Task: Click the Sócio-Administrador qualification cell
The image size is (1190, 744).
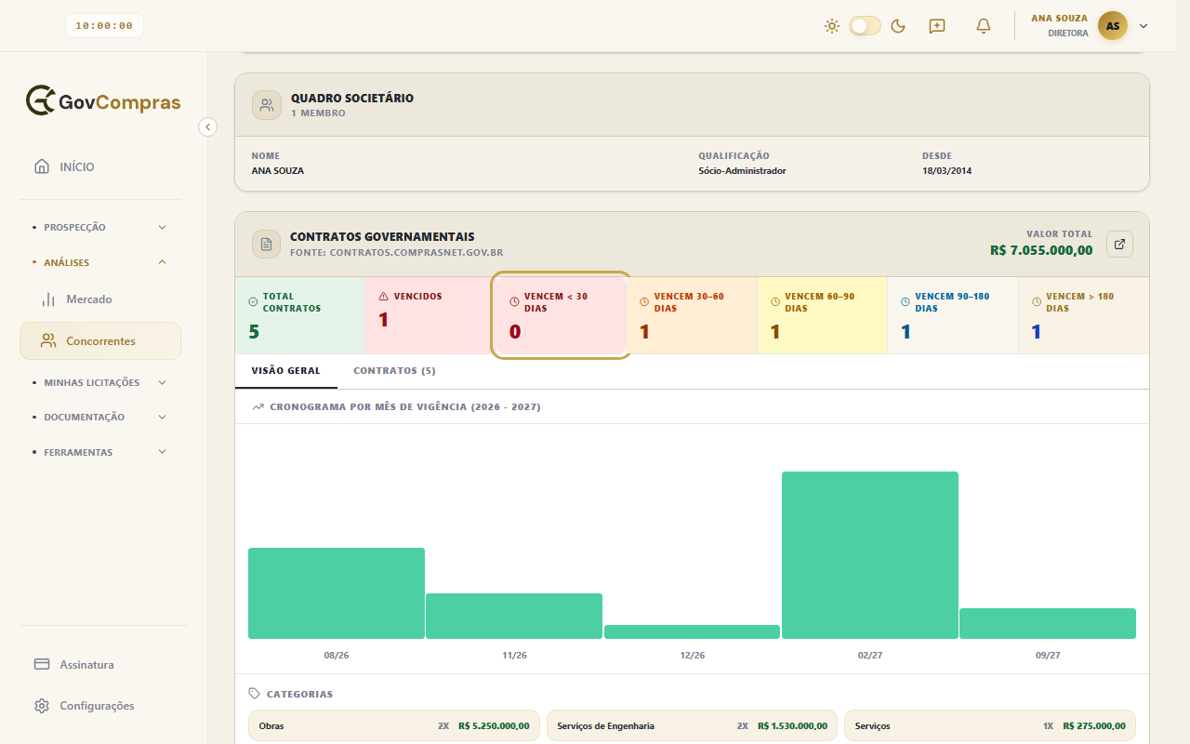Action: coord(742,171)
